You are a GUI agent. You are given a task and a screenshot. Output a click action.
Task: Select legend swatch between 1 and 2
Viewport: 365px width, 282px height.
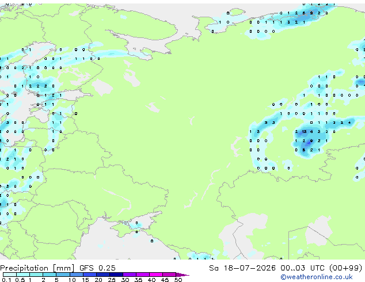point(36,275)
